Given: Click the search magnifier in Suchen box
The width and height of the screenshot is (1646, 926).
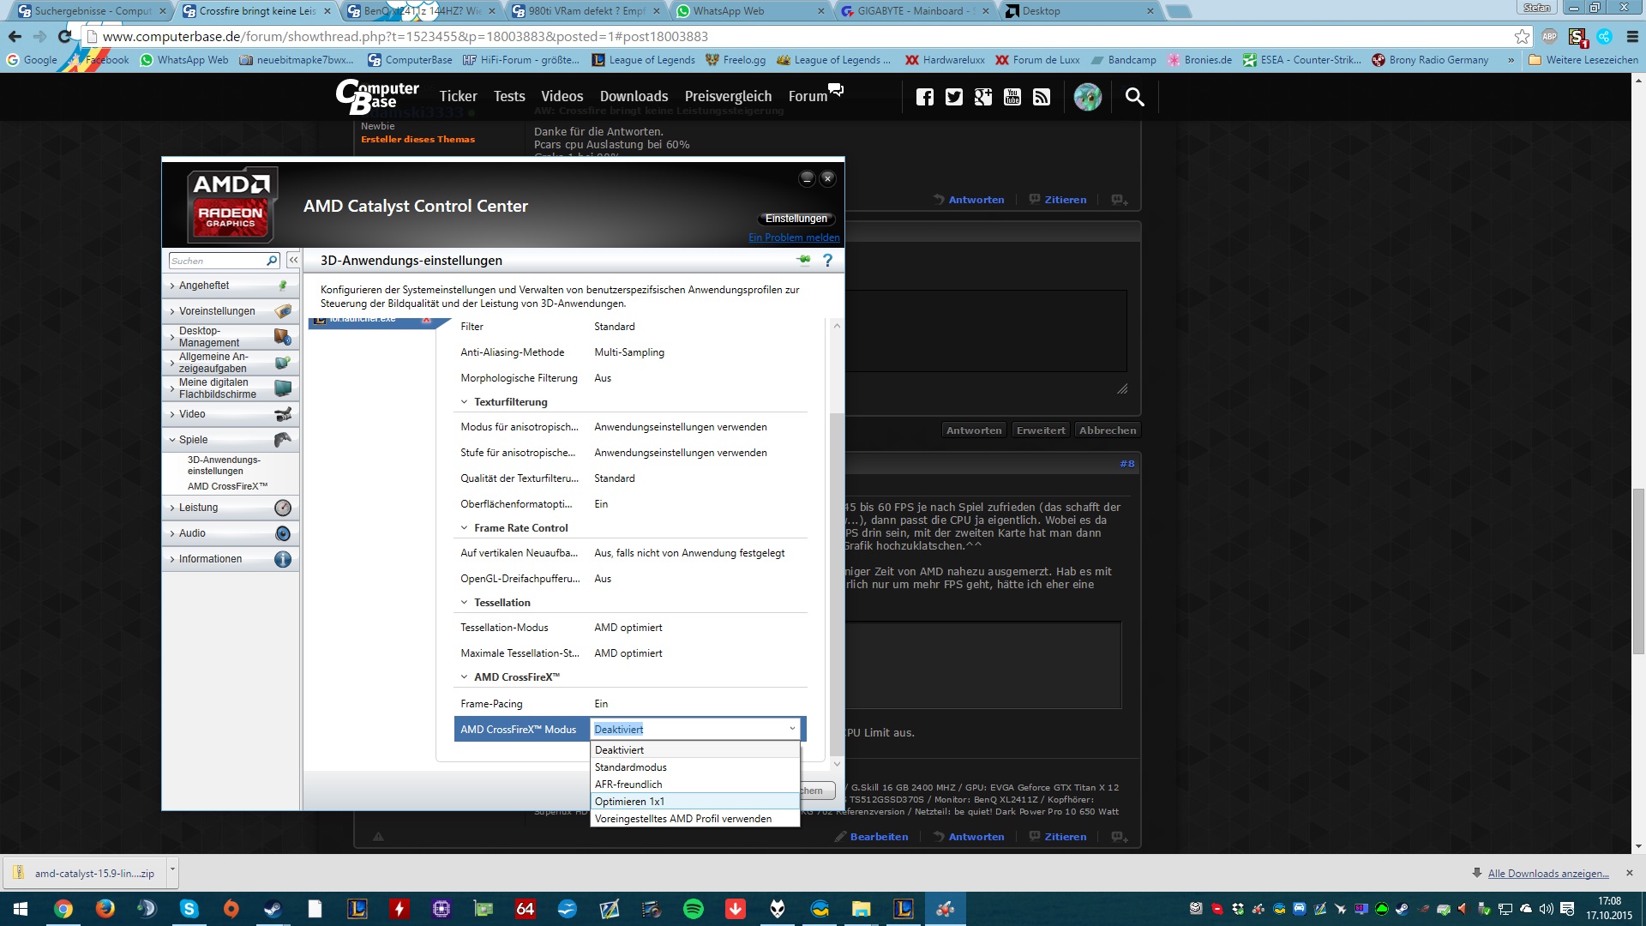Looking at the screenshot, I should pyautogui.click(x=272, y=261).
